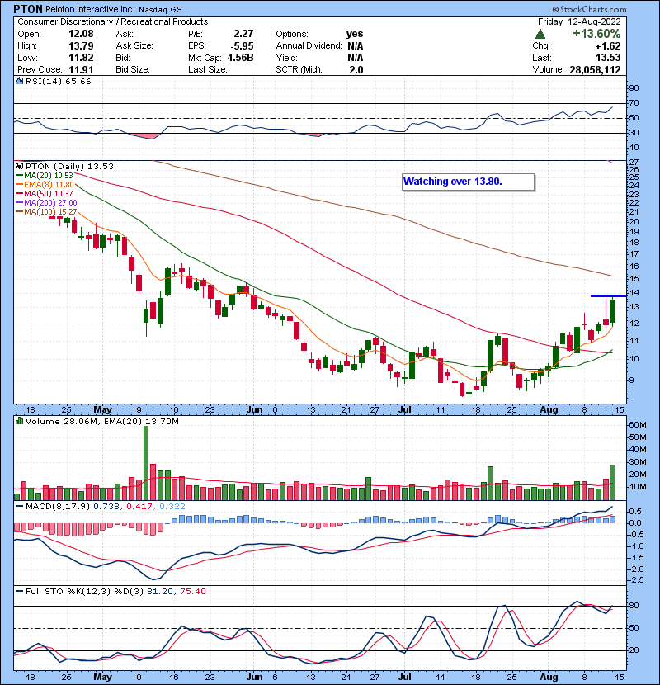Click the Prev Close value 11.91
The height and width of the screenshot is (685, 660).
(x=81, y=69)
